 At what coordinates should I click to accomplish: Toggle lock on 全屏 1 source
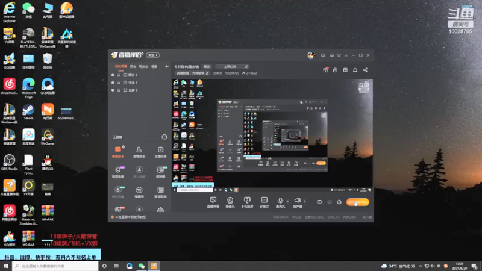[x=119, y=90]
